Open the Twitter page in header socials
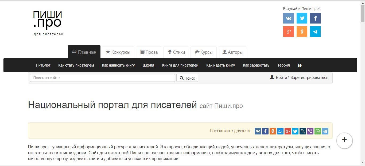Image resolution: width=365 pixels, height=166 pixels. tap(302, 18)
